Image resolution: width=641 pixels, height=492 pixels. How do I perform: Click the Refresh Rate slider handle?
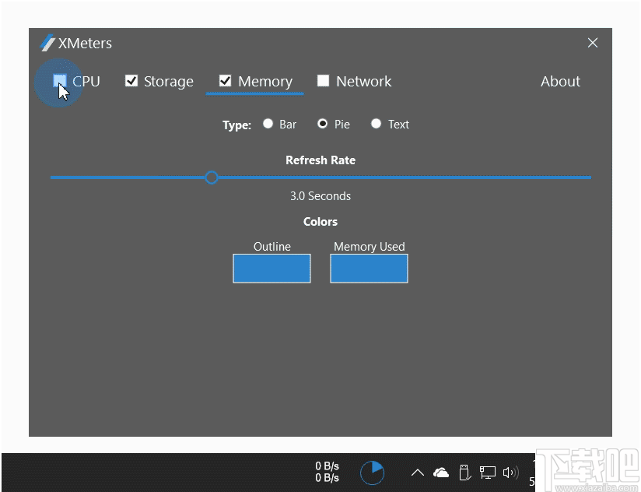[212, 177]
